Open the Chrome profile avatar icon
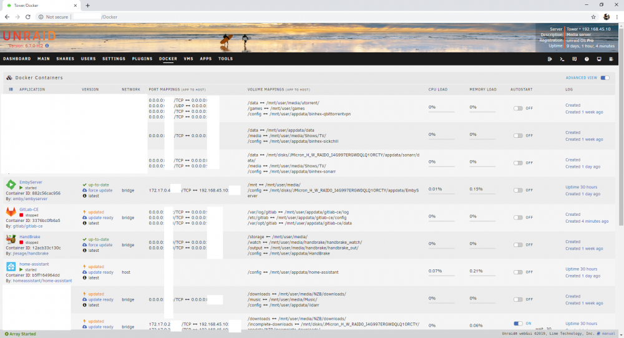Image resolution: width=624 pixels, height=338 pixels. [x=606, y=17]
